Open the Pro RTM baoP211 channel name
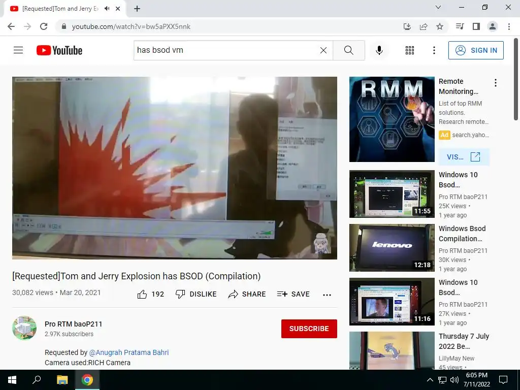Screen dimensions: 520x390 coord(73,324)
